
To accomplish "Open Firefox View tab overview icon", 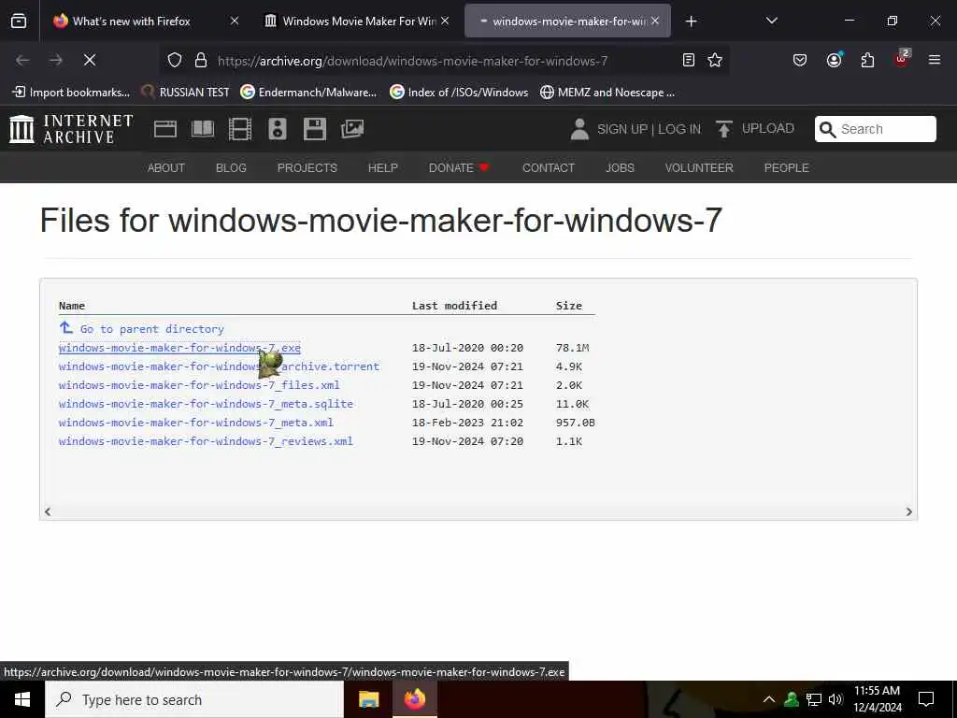I will (19, 21).
